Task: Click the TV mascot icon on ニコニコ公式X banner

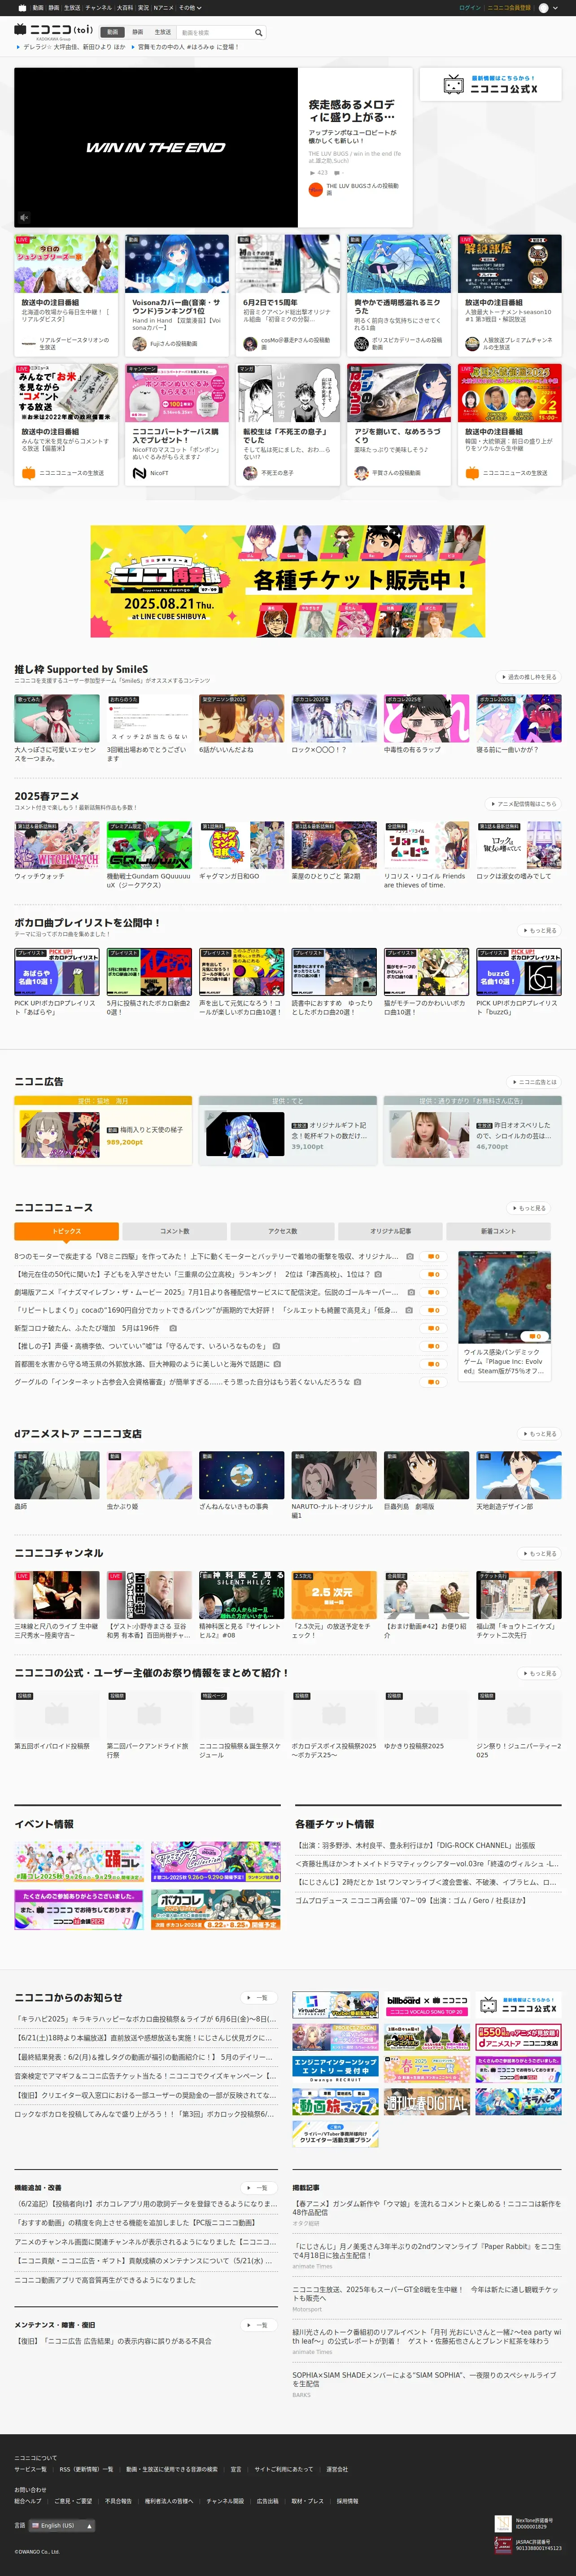Action: (x=454, y=85)
